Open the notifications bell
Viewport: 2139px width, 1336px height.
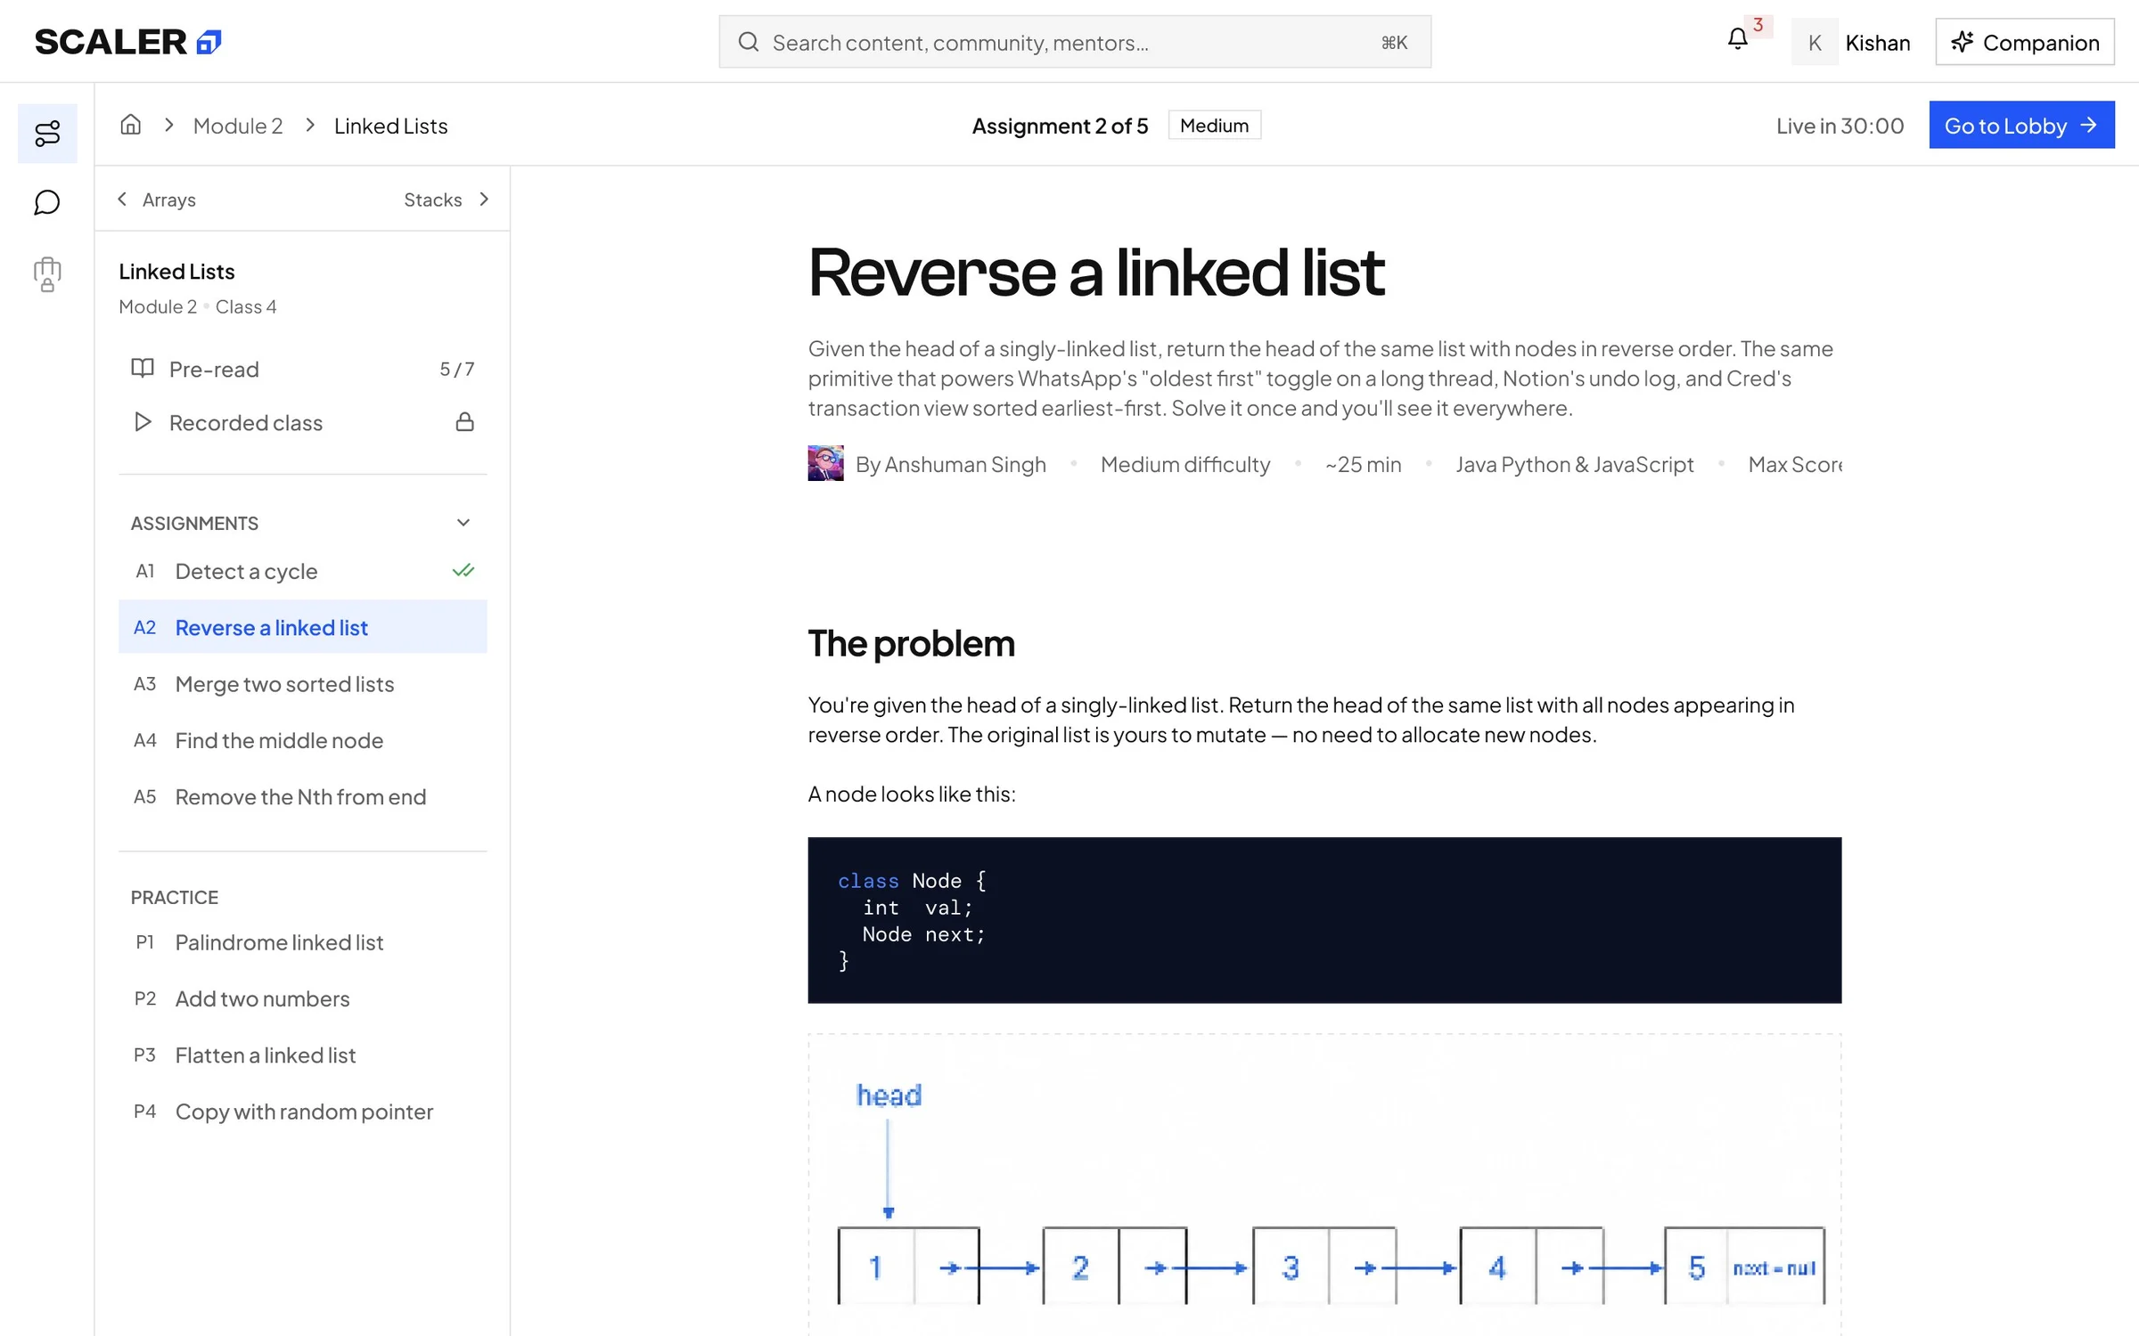[x=1737, y=40]
